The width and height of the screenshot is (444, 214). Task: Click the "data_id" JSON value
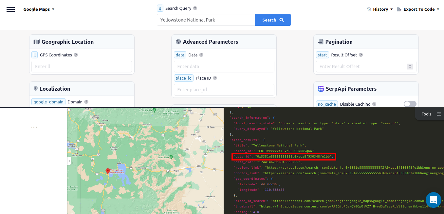click(x=294, y=157)
